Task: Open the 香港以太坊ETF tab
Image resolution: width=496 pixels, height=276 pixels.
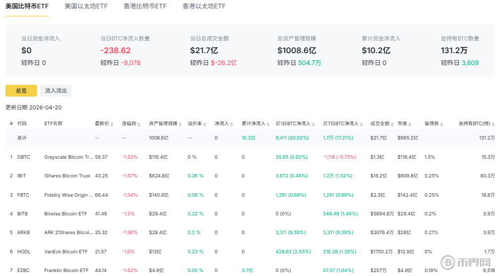Action: tap(204, 6)
